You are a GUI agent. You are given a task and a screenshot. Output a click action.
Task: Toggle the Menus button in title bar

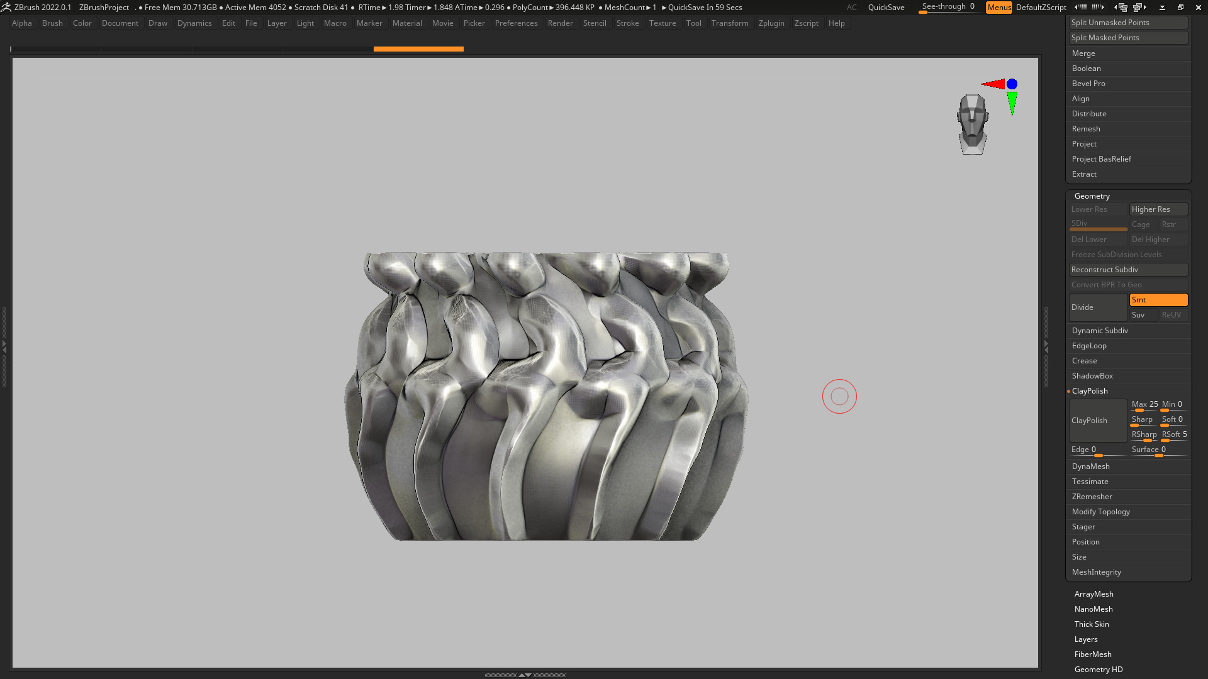[x=999, y=8]
